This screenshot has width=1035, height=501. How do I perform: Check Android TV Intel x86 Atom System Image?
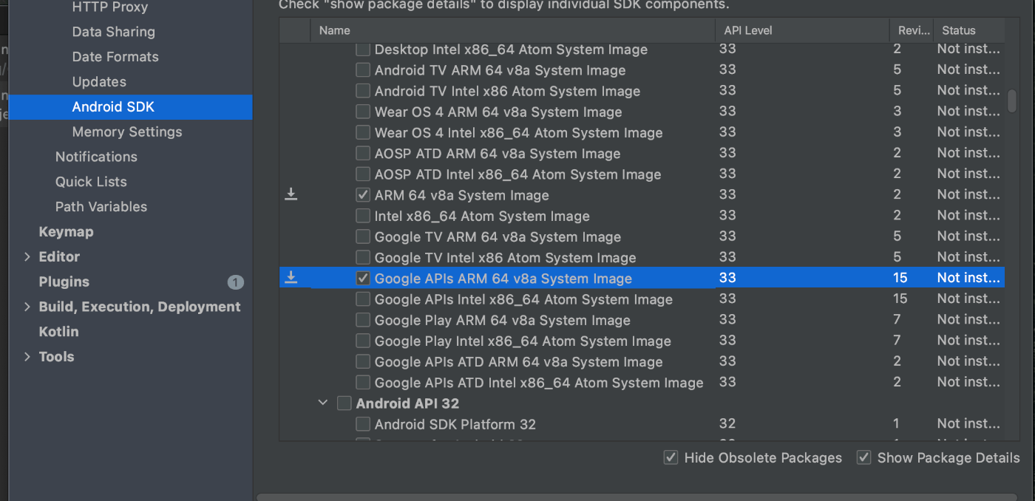coord(363,91)
